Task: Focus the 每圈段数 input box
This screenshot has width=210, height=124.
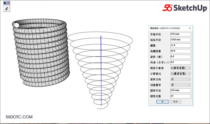Action: pyautogui.click(x=180, y=51)
